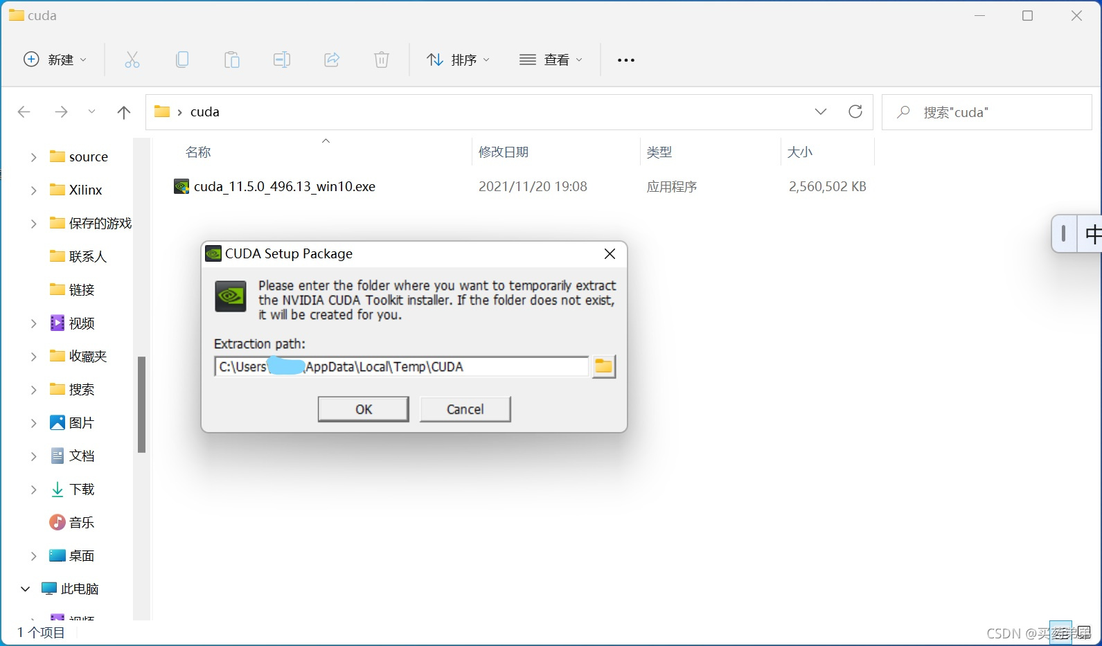Open the 排序 (Sort) dropdown
This screenshot has width=1102, height=646.
click(x=459, y=60)
